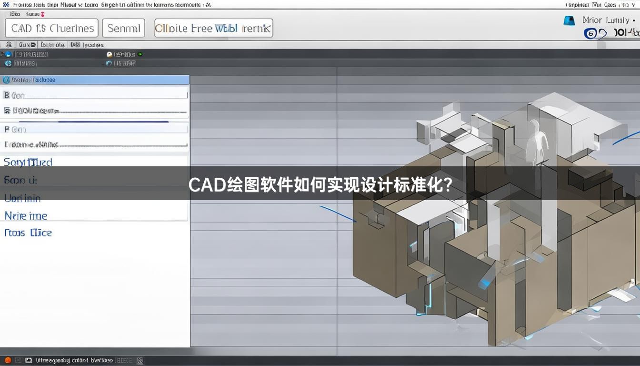The image size is (640, 366).
Task: Click the square screen icon in bottom status bar
Action: (x=29, y=360)
